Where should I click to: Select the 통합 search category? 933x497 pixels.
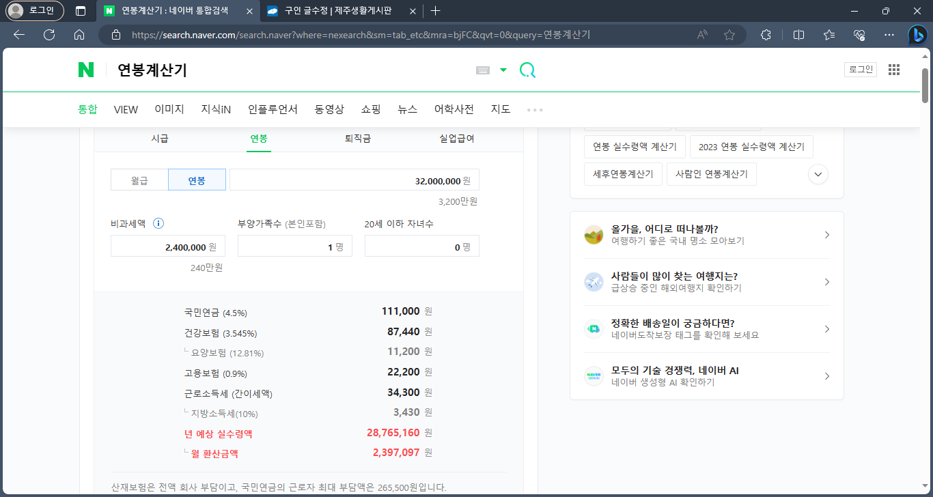point(87,109)
